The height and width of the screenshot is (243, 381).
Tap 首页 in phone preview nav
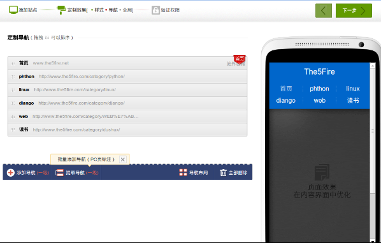tap(286, 89)
